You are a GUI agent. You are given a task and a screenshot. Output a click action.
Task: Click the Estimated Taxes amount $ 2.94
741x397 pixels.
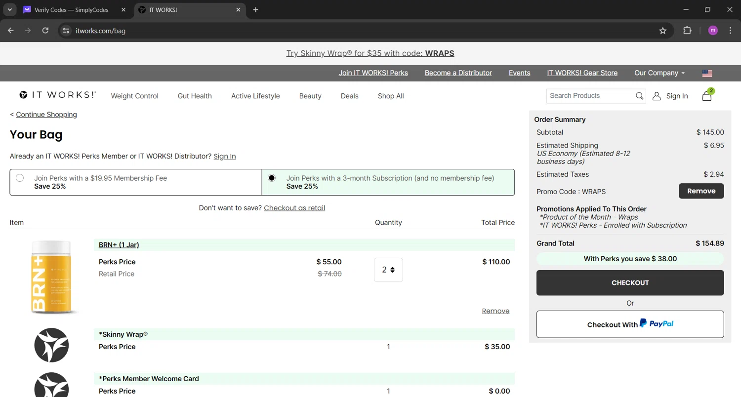(714, 174)
